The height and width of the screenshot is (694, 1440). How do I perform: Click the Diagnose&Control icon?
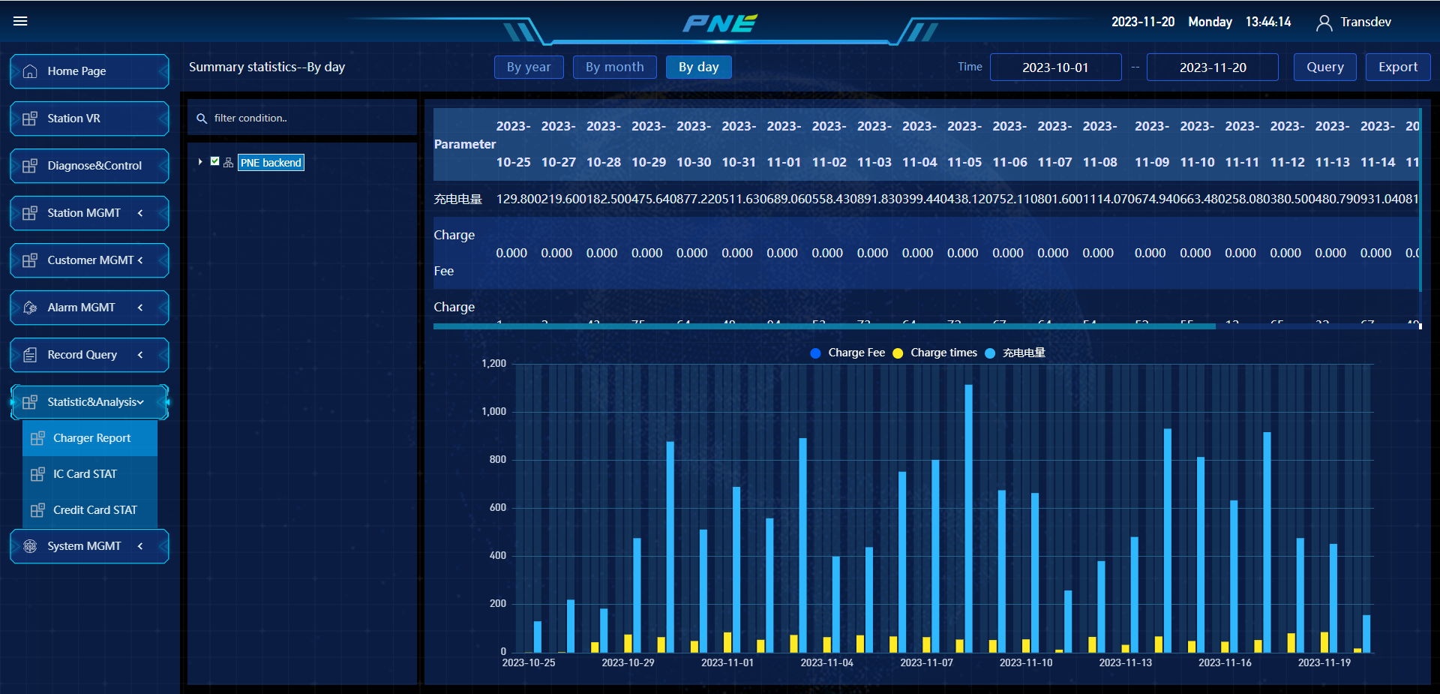(30, 166)
